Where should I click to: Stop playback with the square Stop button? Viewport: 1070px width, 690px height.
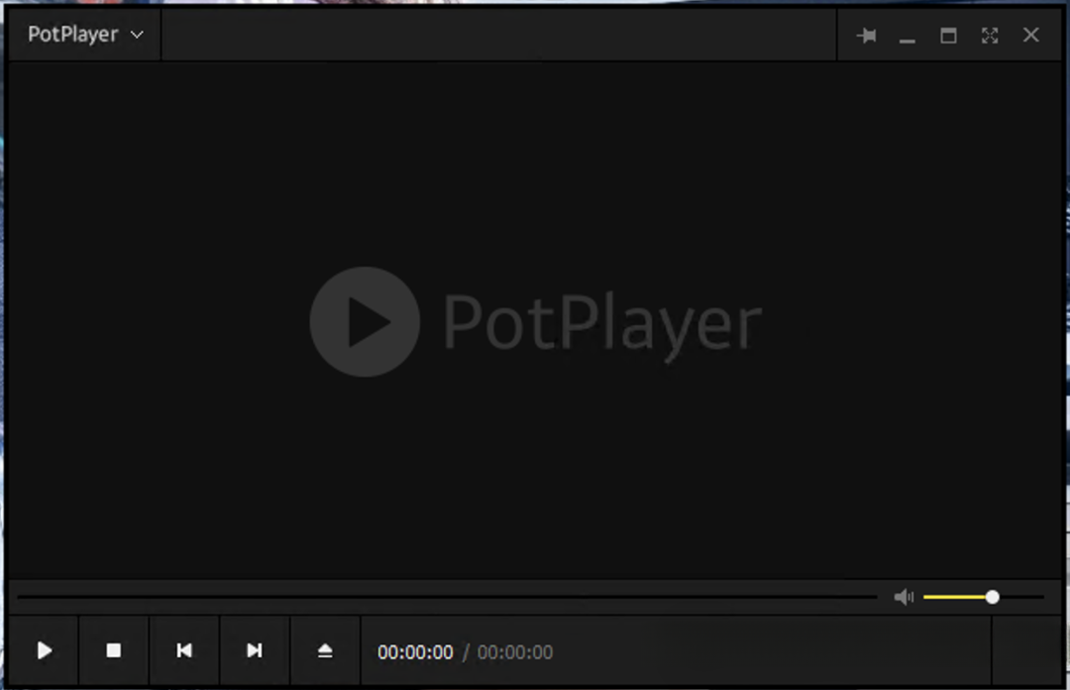coord(114,650)
